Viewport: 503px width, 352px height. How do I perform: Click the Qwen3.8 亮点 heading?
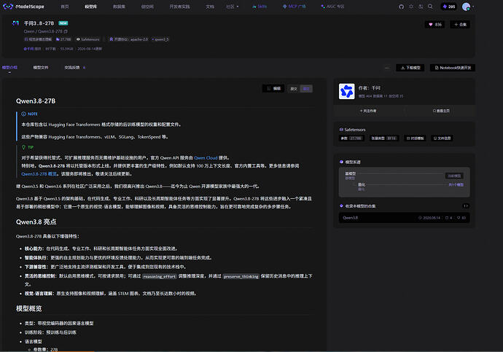36,222
